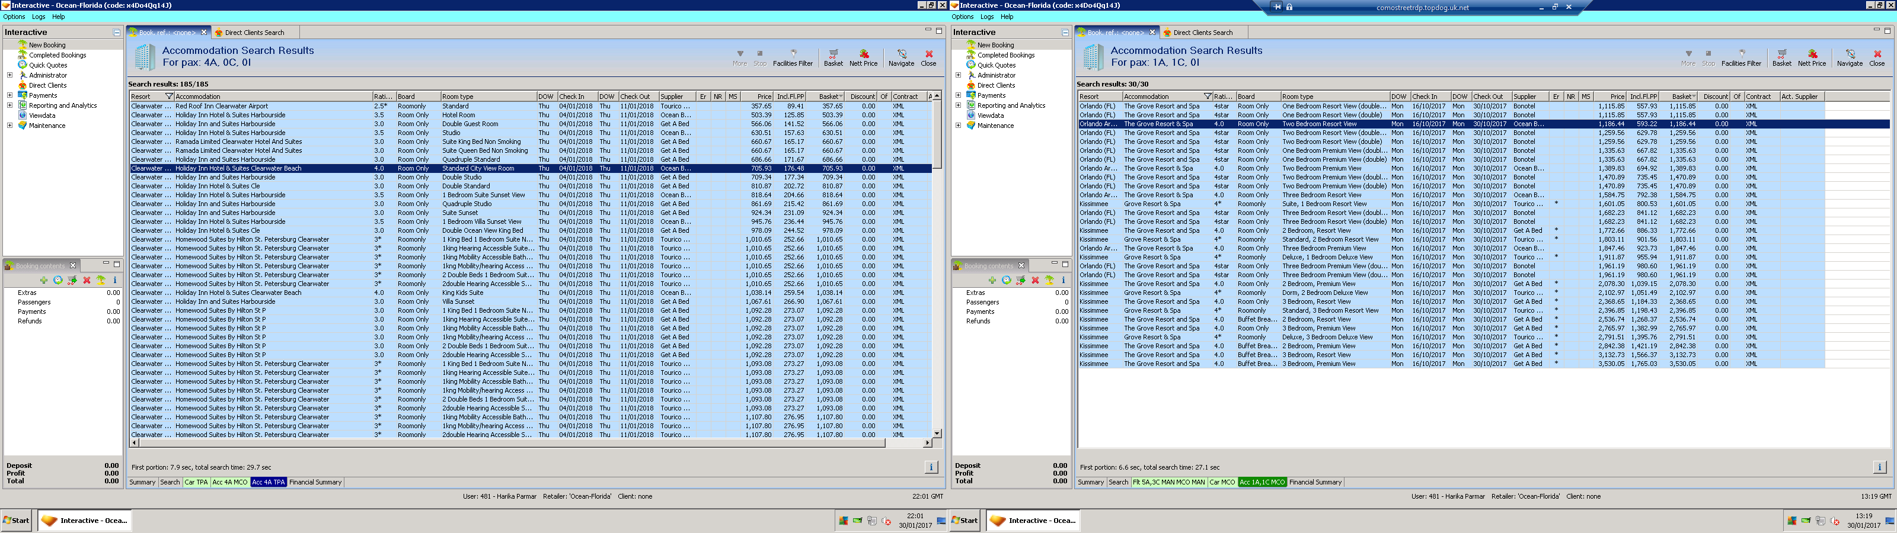Switch to the Acc 4A MCO tab
The width and height of the screenshot is (1897, 533).
(x=230, y=482)
